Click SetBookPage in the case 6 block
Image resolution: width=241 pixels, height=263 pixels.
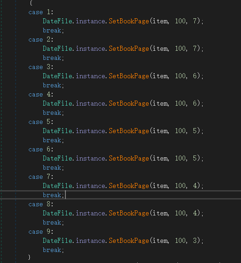coord(129,159)
